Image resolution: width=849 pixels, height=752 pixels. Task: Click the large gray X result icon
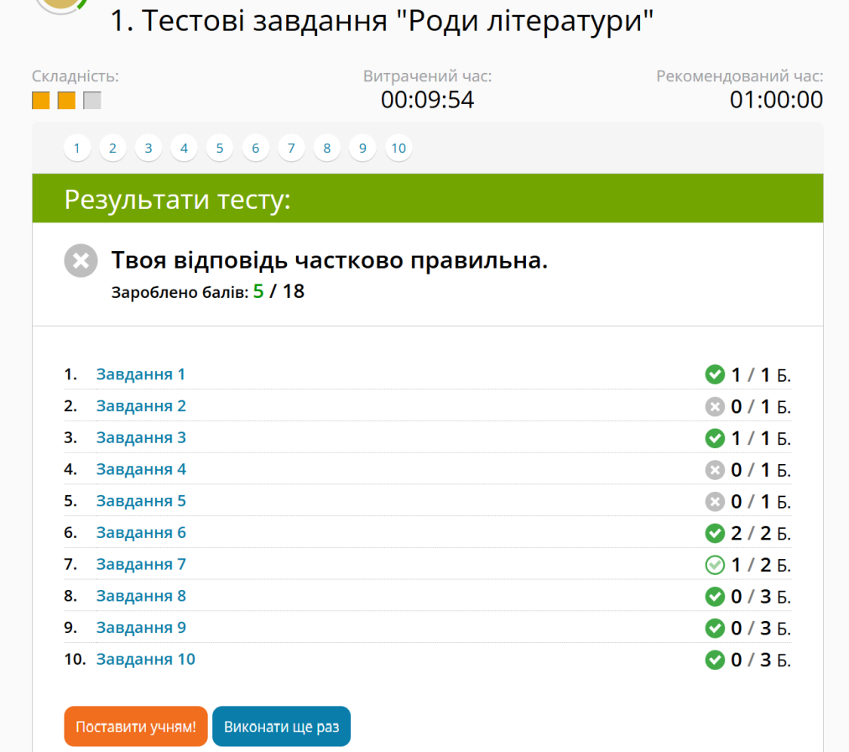pos(81,261)
